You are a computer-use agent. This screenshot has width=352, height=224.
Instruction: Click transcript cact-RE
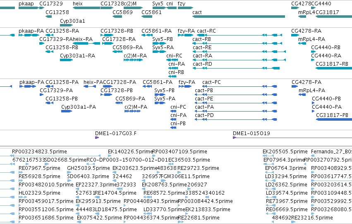click(x=239, y=52)
